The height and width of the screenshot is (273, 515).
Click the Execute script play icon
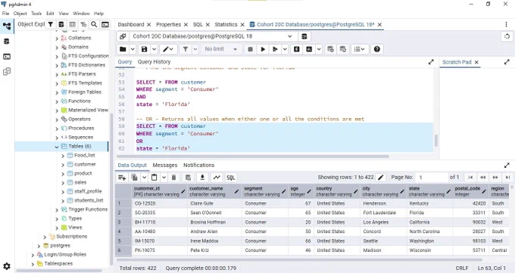point(275,49)
